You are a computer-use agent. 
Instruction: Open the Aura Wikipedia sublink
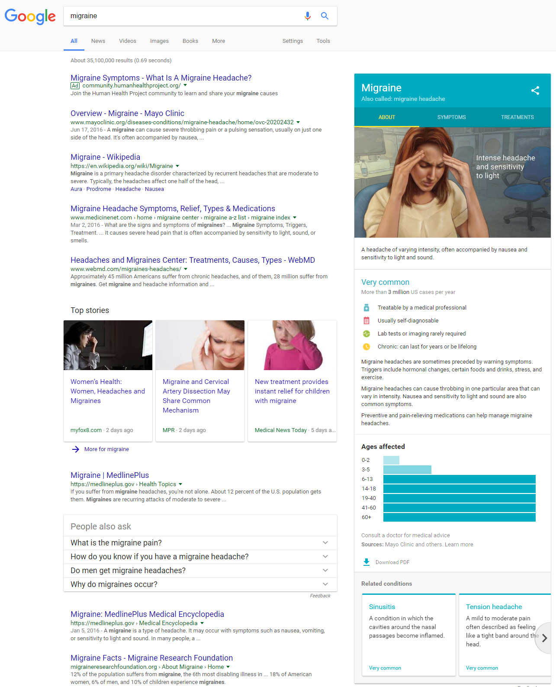point(76,189)
